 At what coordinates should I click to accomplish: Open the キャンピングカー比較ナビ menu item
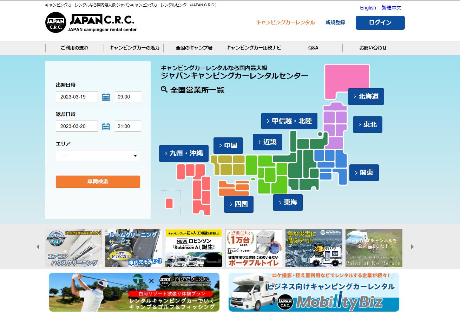[254, 48]
